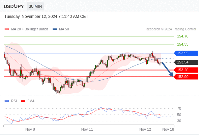Click the Nov 11 date marker
This screenshot has height=135, width=199.
(87, 129)
